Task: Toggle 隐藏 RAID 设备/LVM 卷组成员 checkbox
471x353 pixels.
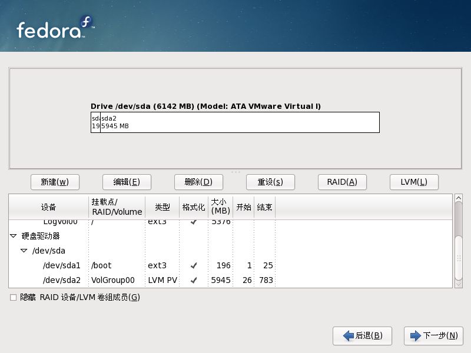Action: (x=13, y=298)
